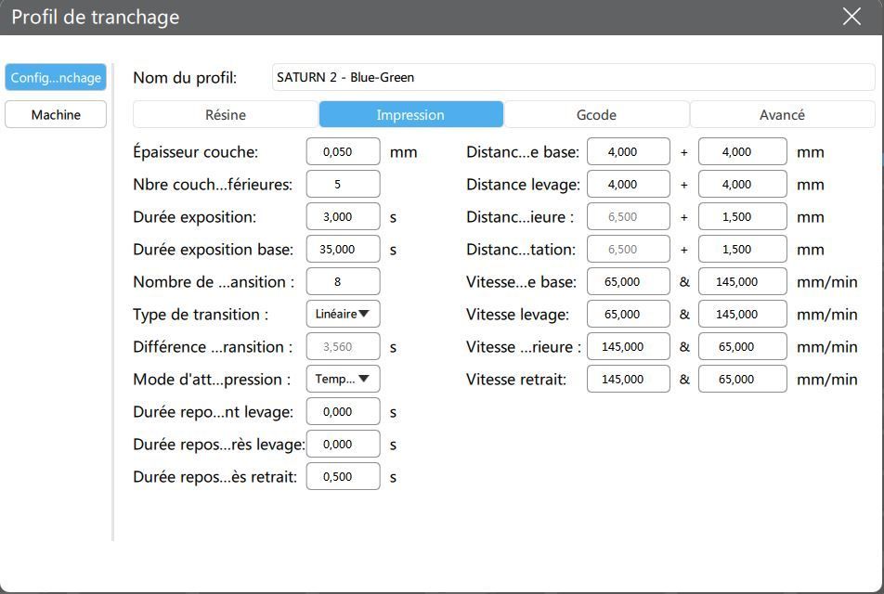884x594 pixels.
Task: Edit the Nbre couch...férieures value
Action: (344, 185)
